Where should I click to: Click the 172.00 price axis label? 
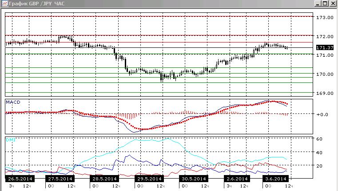(x=325, y=37)
